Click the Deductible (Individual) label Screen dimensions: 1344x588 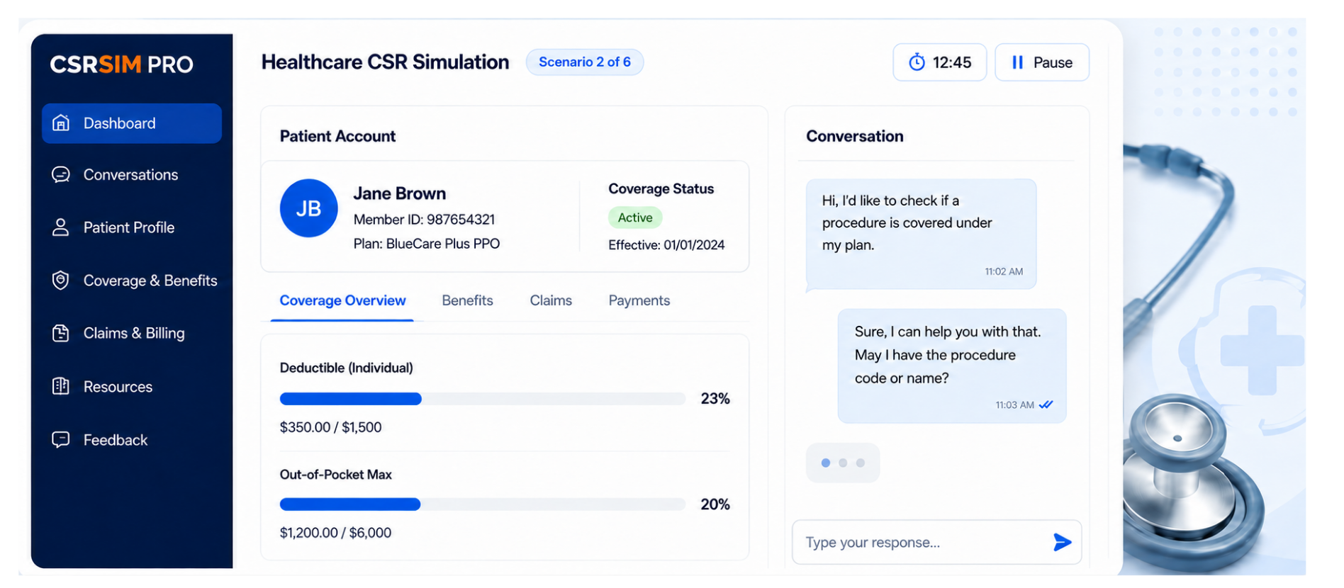346,368
